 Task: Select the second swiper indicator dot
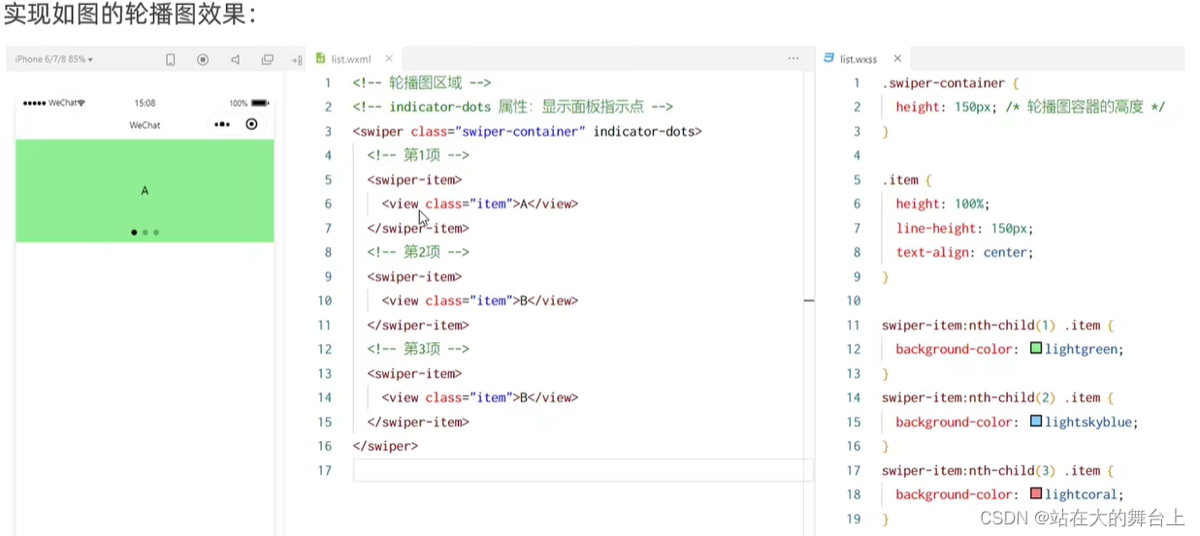(x=145, y=233)
